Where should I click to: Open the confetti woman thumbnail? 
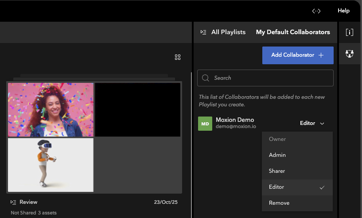pyautogui.click(x=51, y=109)
